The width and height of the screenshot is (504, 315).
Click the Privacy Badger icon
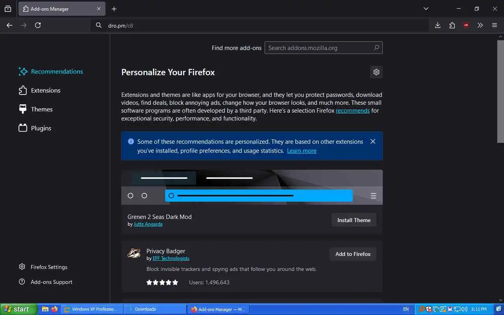134,253
